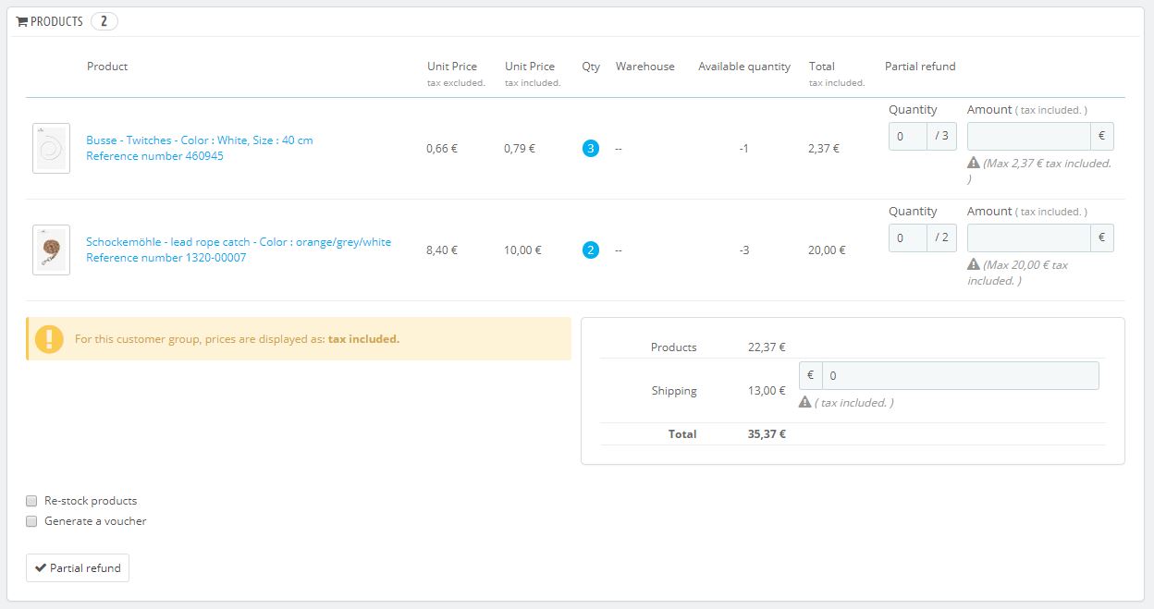Viewport: 1154px width, 609px height.
Task: Select the 20,00 € row total
Action: click(827, 250)
